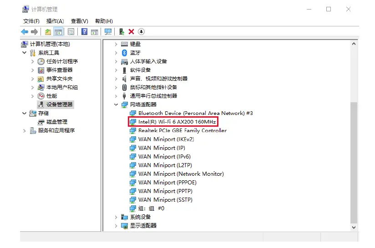375x248 pixels.
Task: Click the 共享文件夹 icon
Action: 41,79
